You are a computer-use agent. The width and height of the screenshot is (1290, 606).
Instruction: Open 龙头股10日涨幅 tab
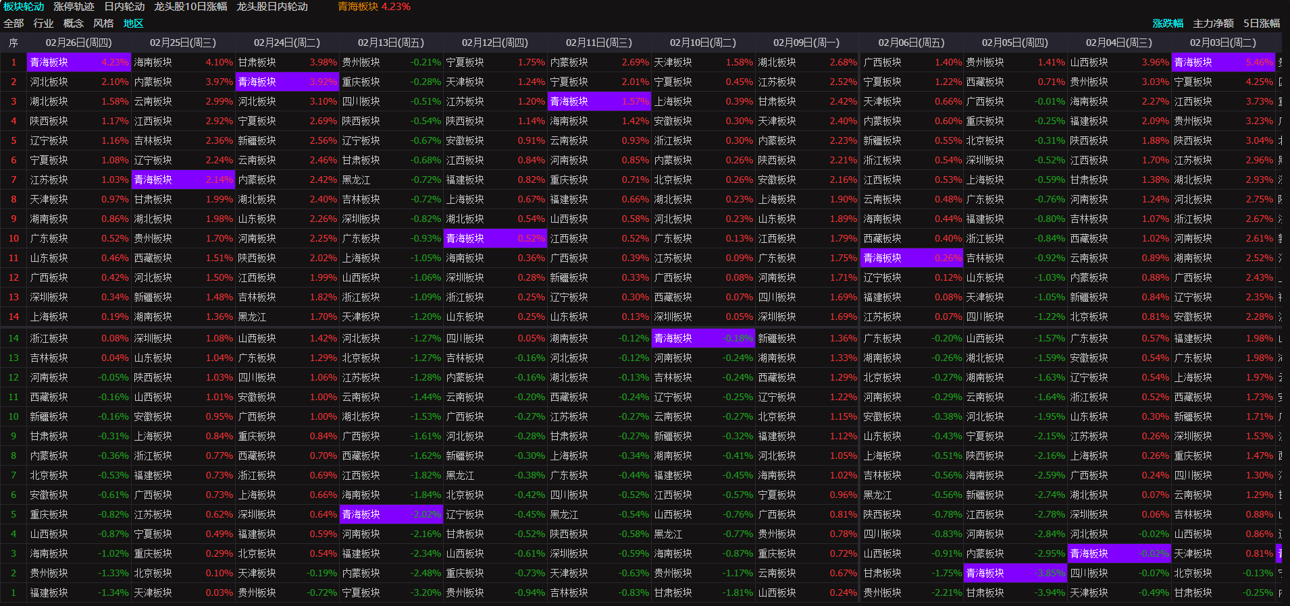tap(190, 7)
